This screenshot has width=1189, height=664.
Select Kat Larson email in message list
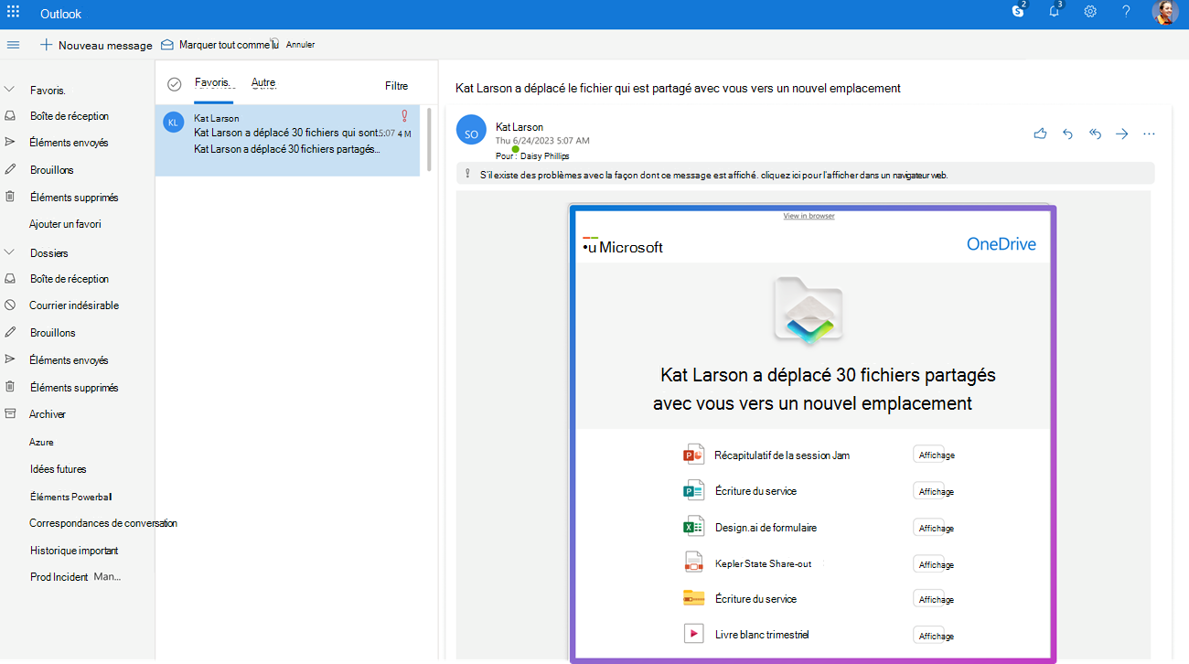point(287,140)
